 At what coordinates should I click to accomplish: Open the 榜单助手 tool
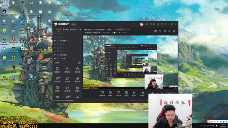(77, 79)
